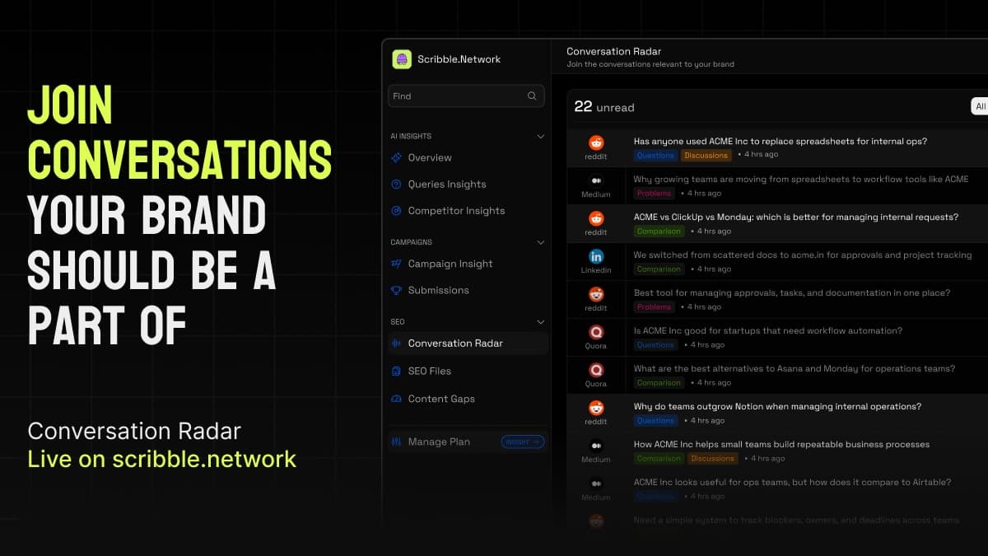Click the Find search field
This screenshot has width=988, height=556.
pos(466,96)
